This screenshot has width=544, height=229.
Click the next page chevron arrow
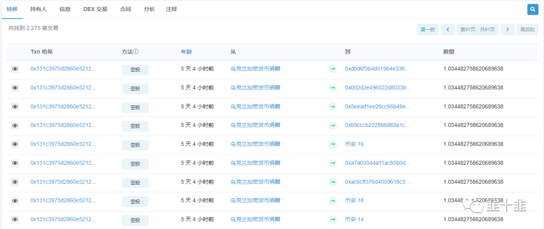point(508,30)
